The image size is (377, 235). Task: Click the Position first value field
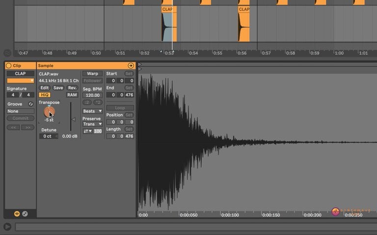click(111, 122)
